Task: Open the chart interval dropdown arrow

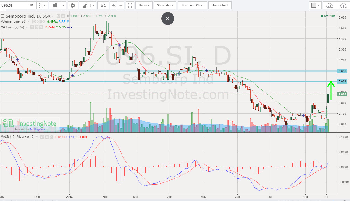Action: (44, 5)
